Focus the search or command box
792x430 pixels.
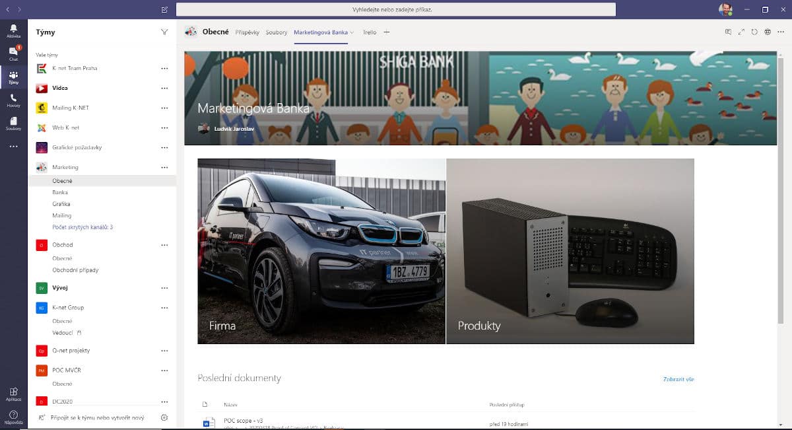396,10
